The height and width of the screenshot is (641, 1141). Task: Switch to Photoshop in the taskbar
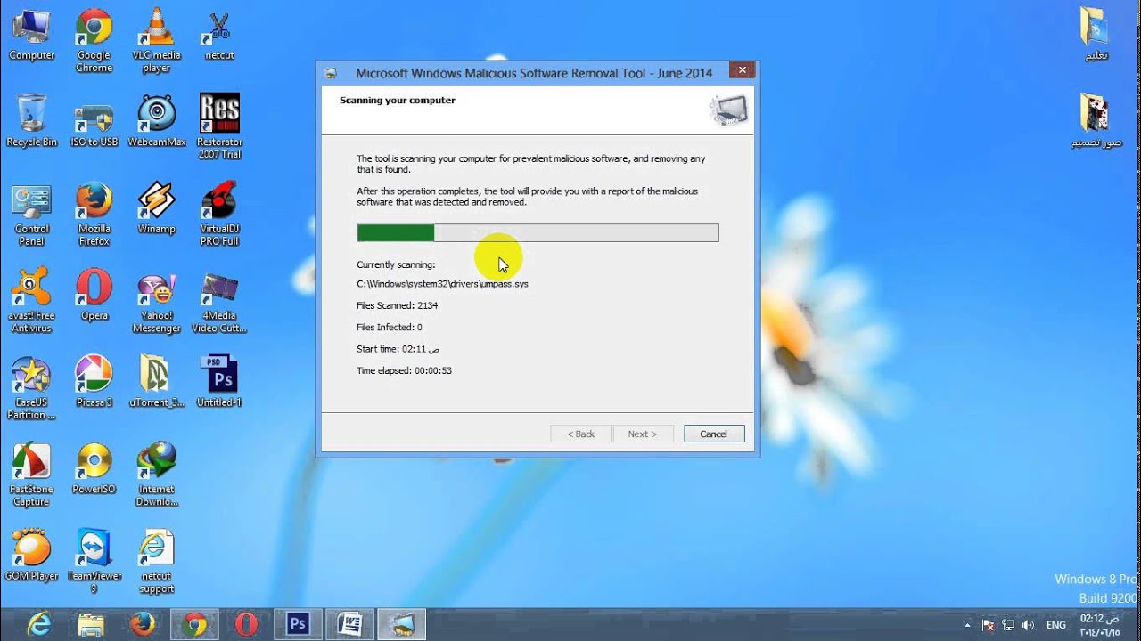tap(298, 624)
